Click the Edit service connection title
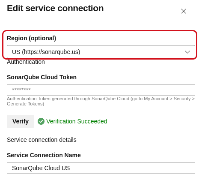This screenshot has height=180, width=202. coord(55,8)
